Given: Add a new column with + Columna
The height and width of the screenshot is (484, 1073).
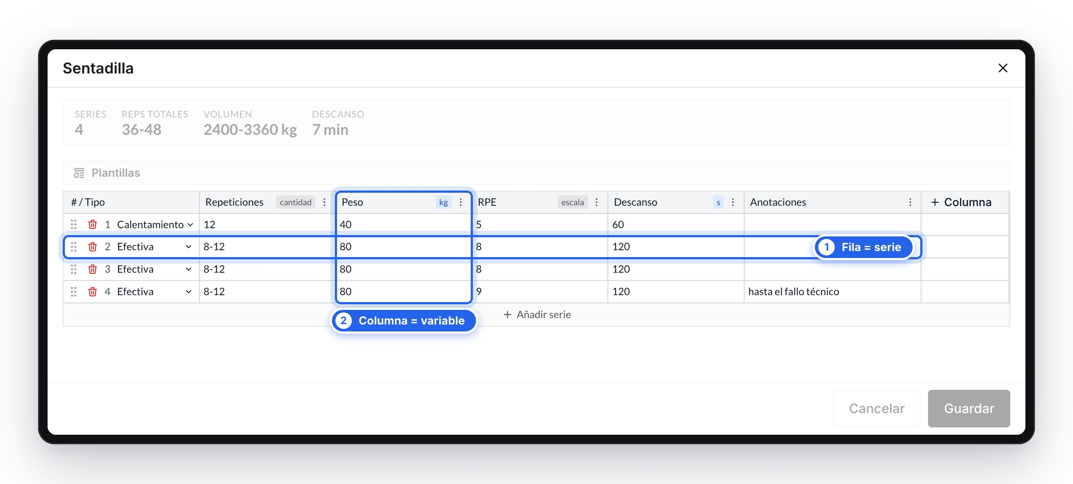Looking at the screenshot, I should pyautogui.click(x=961, y=202).
